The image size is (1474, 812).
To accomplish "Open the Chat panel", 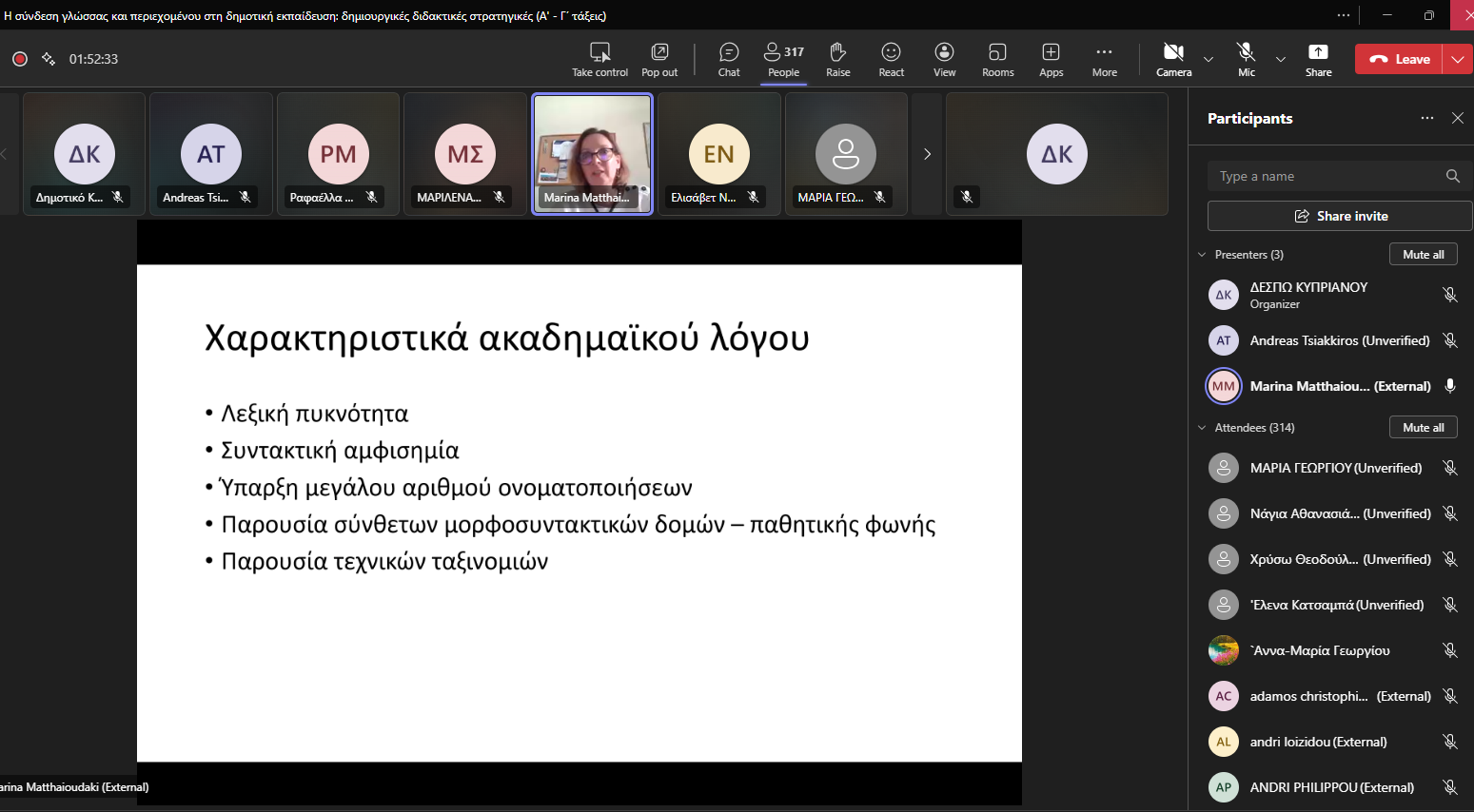I will point(729,59).
